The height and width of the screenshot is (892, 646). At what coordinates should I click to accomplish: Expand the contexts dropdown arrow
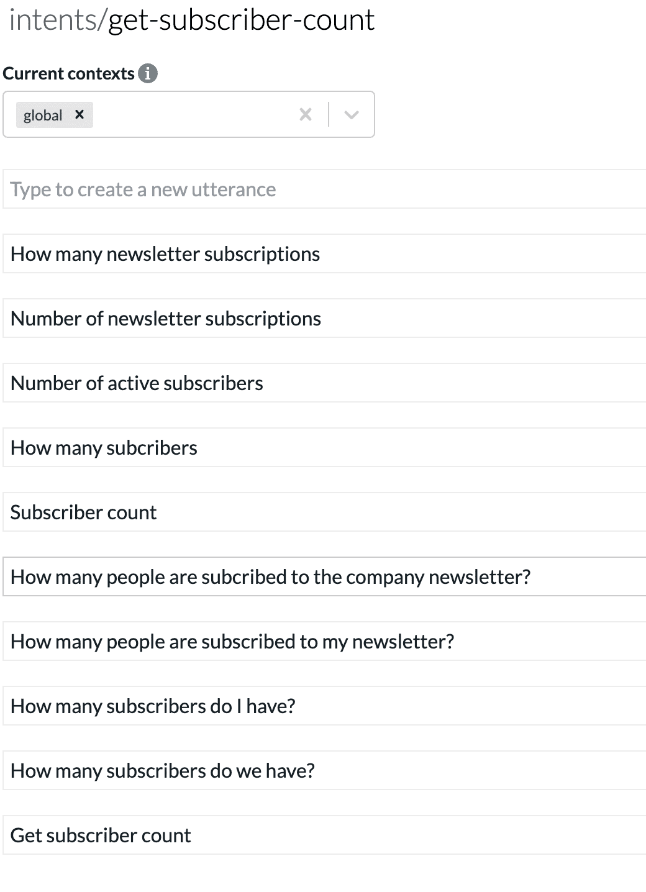coord(352,114)
